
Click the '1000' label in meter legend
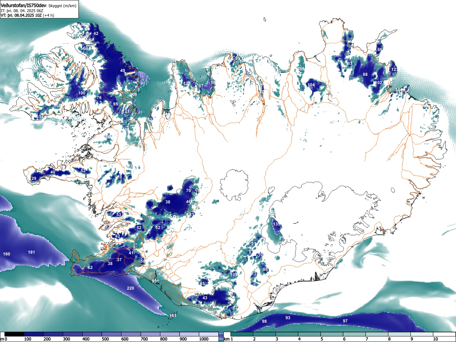(x=204, y=339)
